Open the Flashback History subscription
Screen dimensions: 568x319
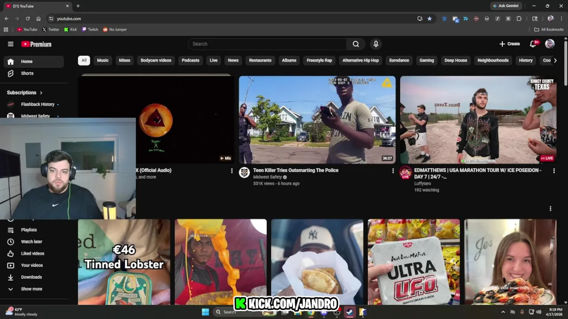(34, 105)
